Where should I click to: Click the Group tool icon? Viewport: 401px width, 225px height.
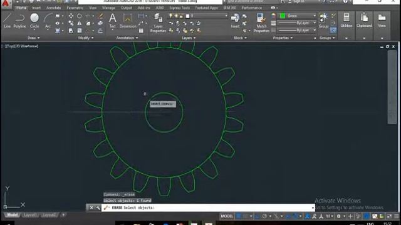(x=323, y=21)
